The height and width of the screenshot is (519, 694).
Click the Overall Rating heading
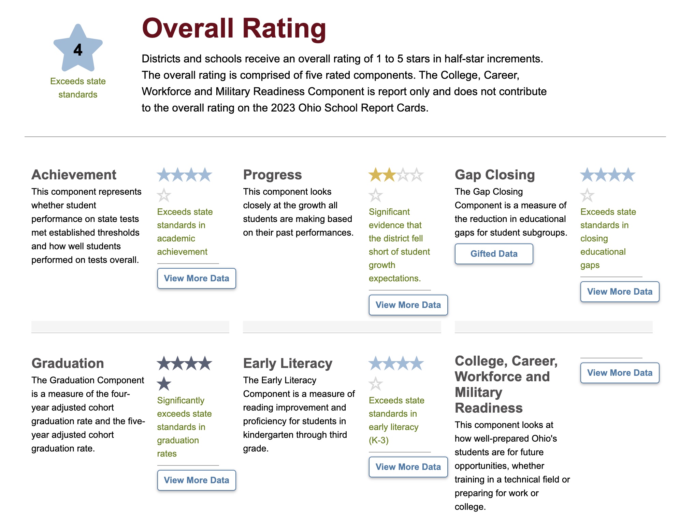point(234,29)
